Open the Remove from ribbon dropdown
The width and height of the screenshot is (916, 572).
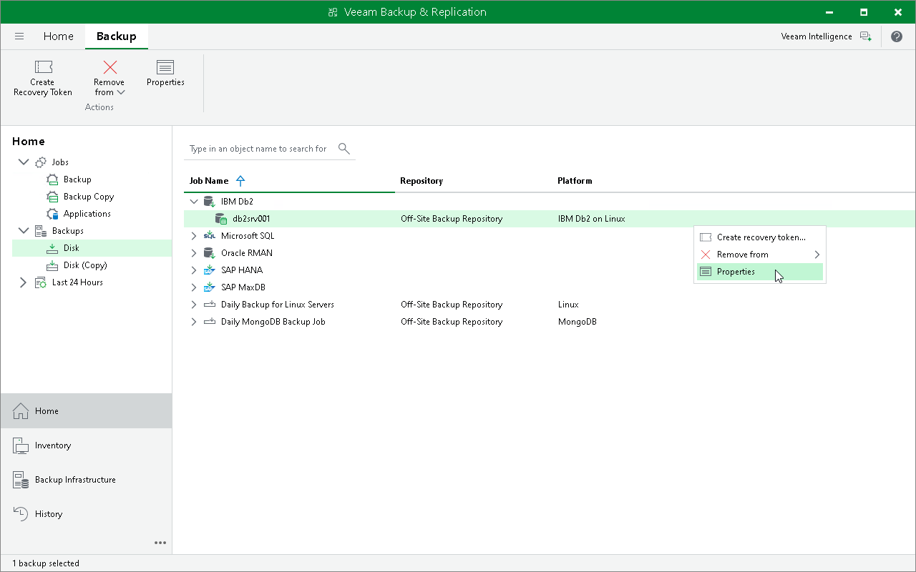point(109,78)
